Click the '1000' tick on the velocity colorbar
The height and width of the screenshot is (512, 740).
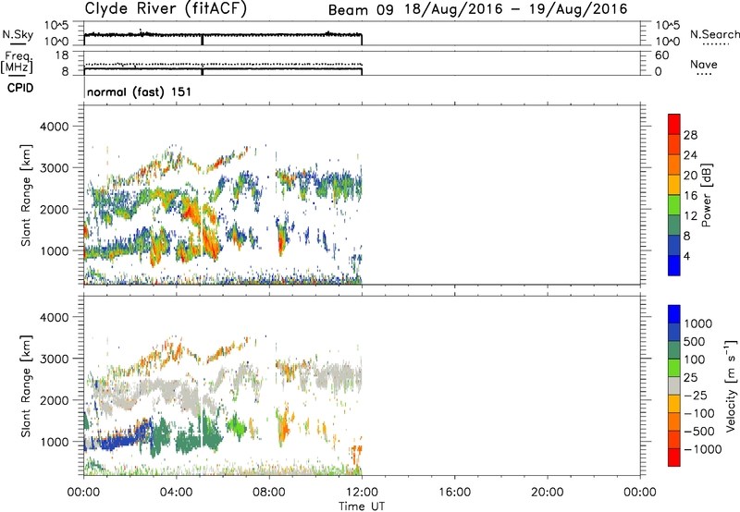tap(697, 323)
